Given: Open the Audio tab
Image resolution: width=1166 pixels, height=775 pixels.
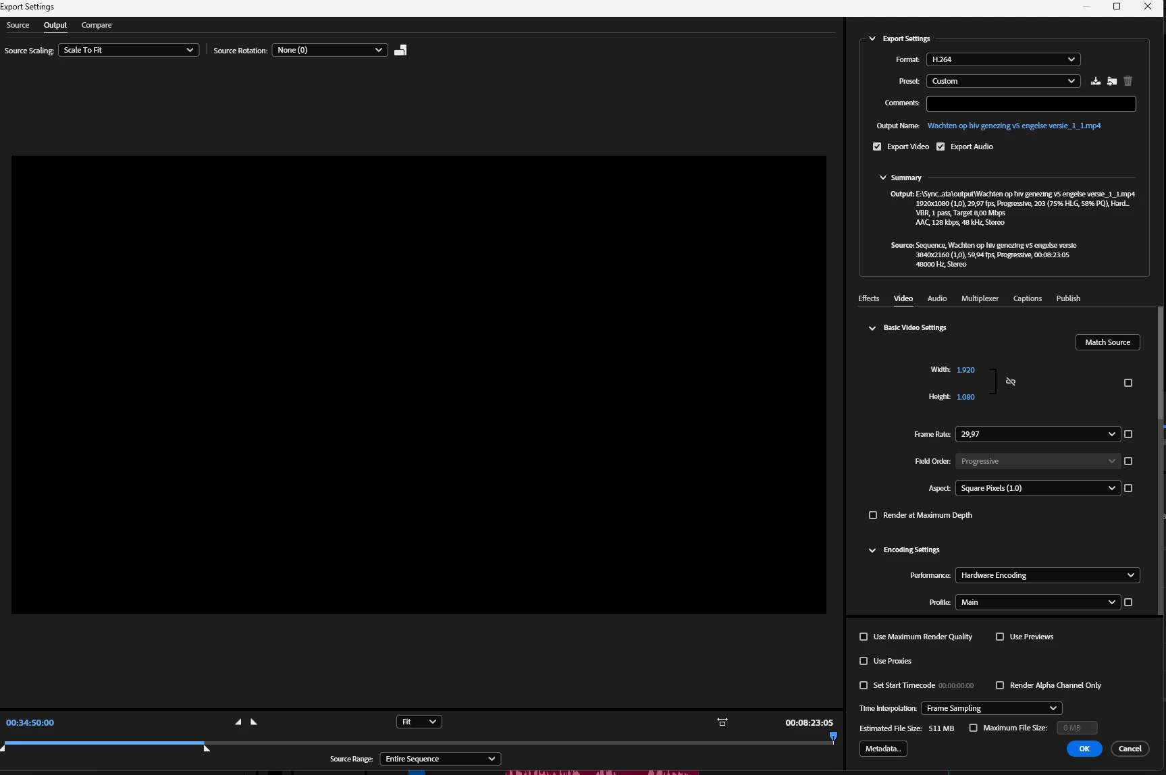Looking at the screenshot, I should pyautogui.click(x=936, y=298).
